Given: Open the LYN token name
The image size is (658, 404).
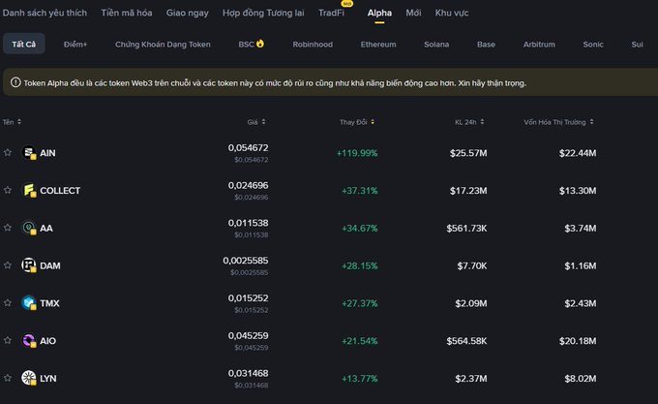Looking at the screenshot, I should coord(48,379).
